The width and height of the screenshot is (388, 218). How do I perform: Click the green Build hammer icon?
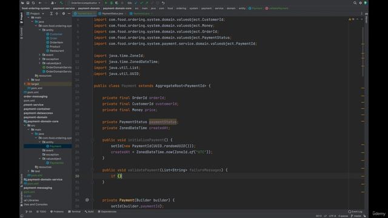click(x=61, y=3)
